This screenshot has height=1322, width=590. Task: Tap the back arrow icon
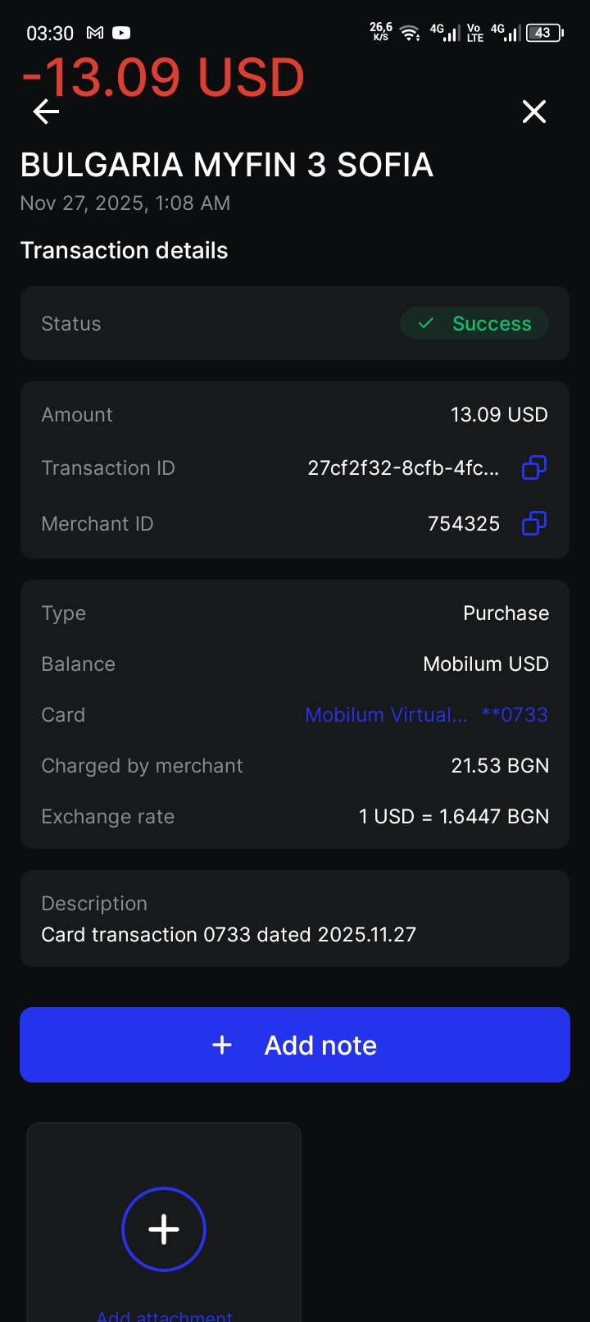click(x=47, y=112)
